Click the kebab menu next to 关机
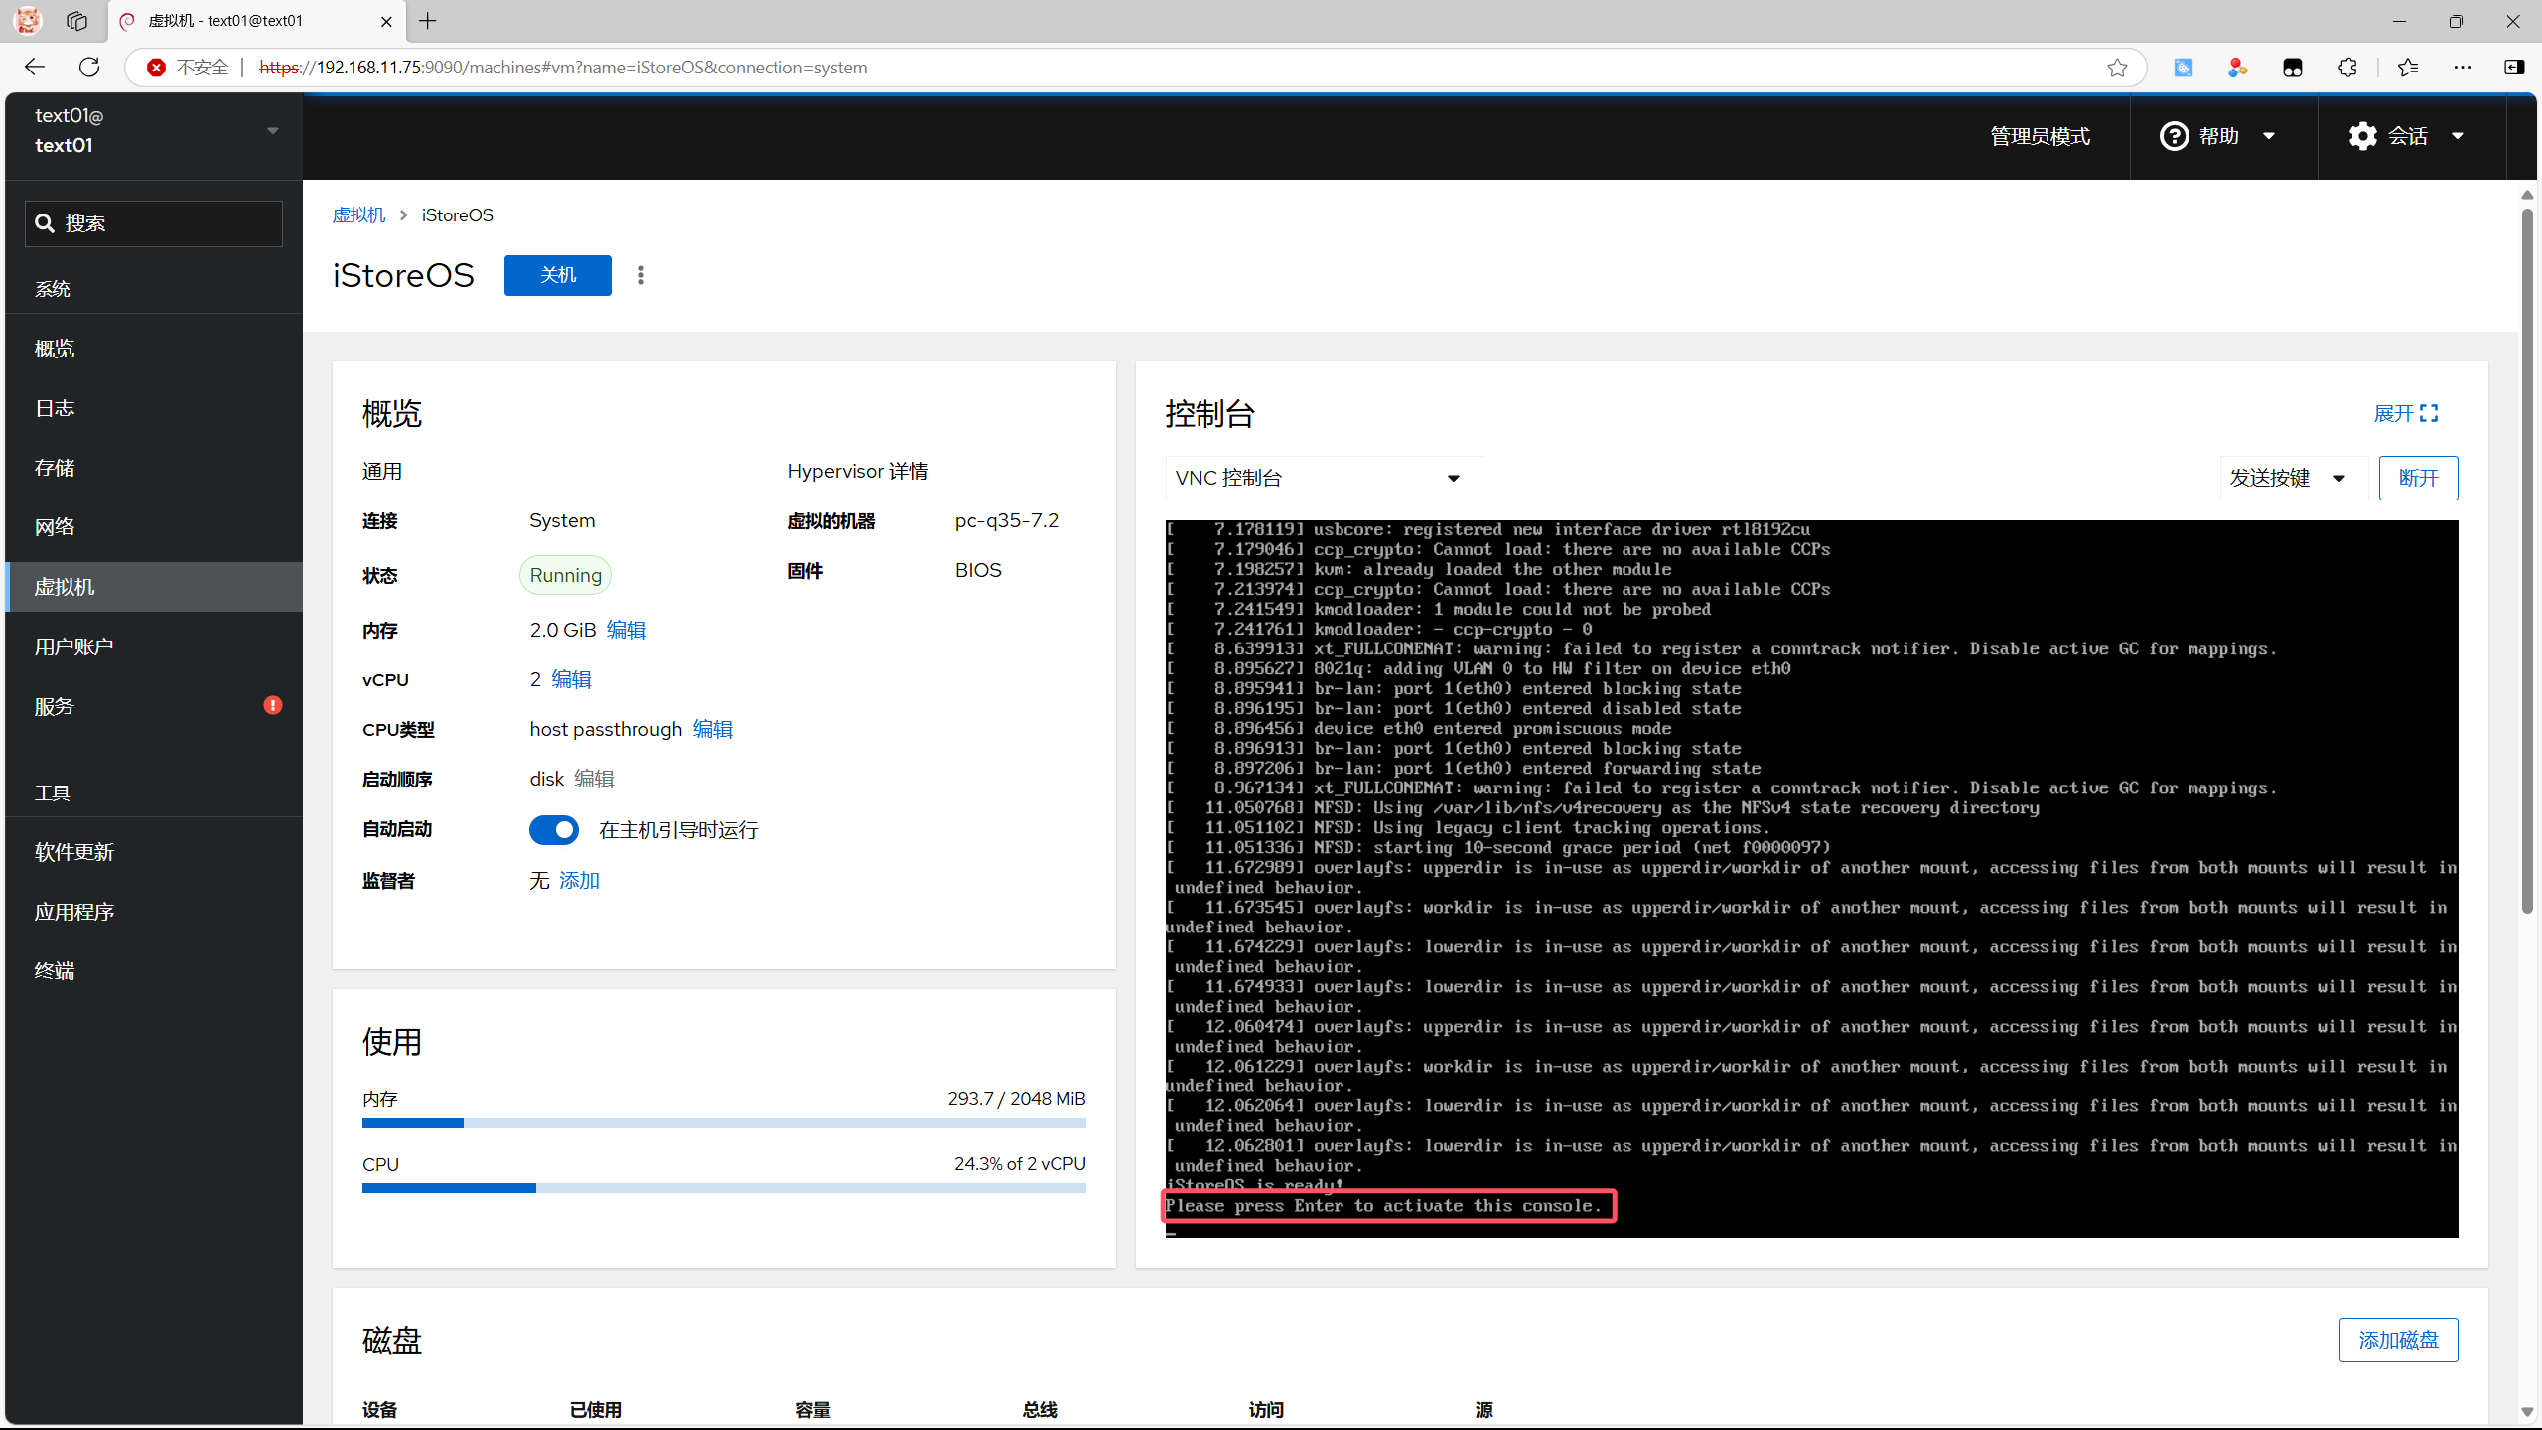This screenshot has height=1430, width=2542. 641,275
